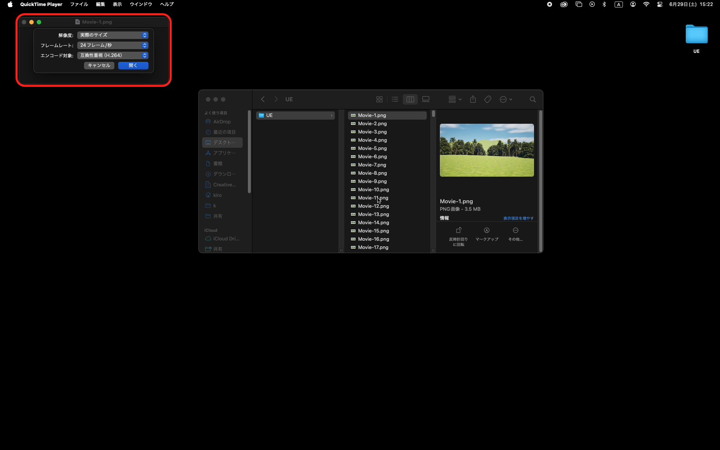The image size is (720, 450).
Task: Select Movie-1.png in file list
Action: click(387, 115)
